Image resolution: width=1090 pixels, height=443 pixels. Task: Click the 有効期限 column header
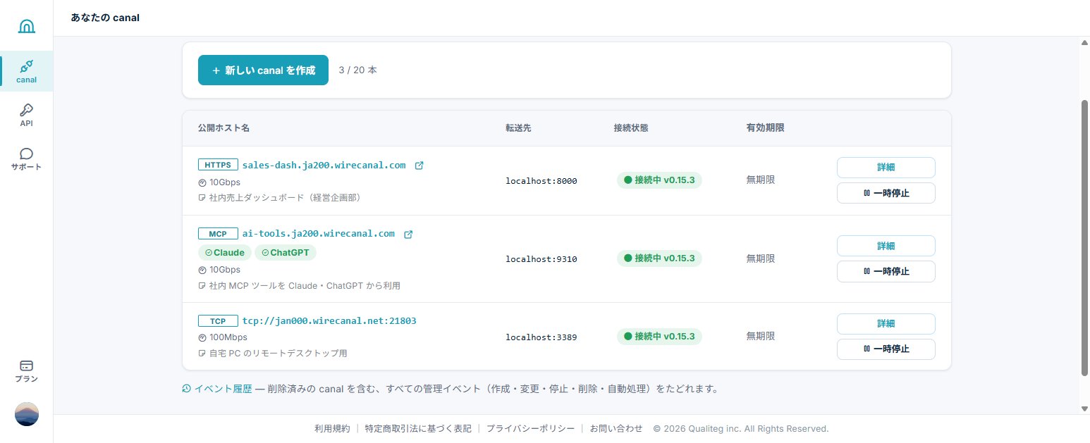(x=765, y=128)
